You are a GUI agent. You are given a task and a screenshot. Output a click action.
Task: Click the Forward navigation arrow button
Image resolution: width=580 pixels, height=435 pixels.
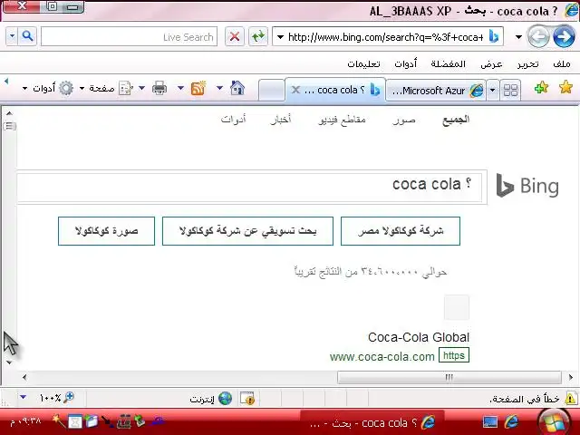pos(564,36)
